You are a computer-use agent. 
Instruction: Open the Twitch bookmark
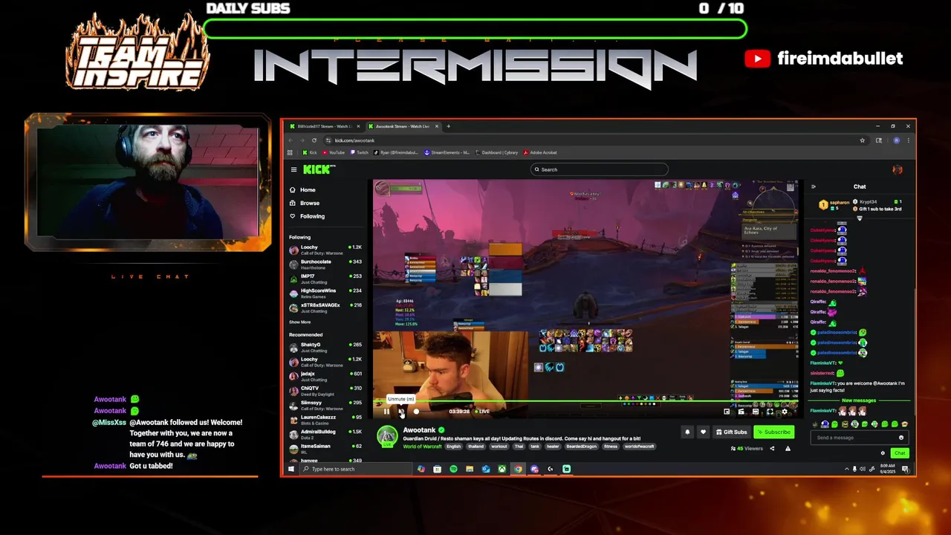coord(359,152)
